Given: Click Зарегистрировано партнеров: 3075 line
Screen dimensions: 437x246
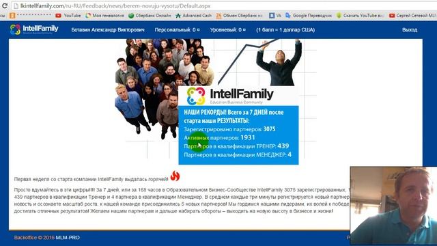Looking at the screenshot, I should 229,129.
